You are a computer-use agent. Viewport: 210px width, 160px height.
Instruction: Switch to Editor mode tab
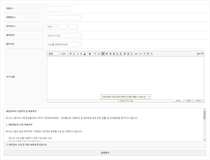[178, 101]
